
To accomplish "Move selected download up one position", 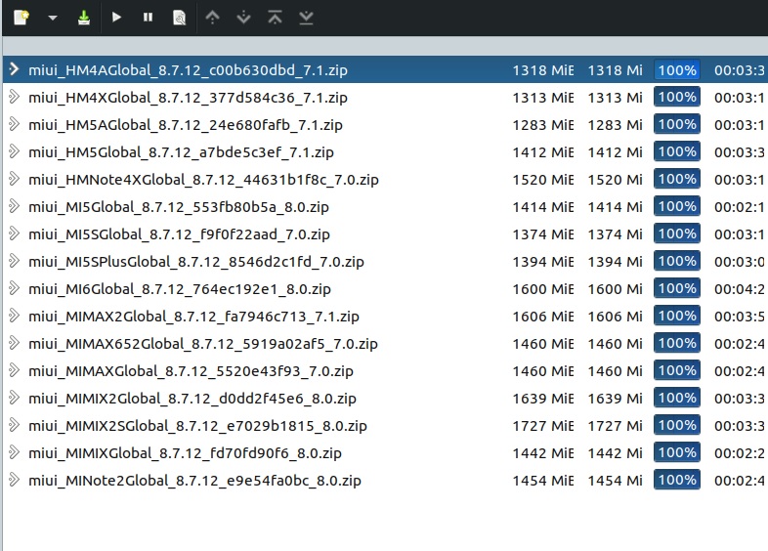I will 212,18.
